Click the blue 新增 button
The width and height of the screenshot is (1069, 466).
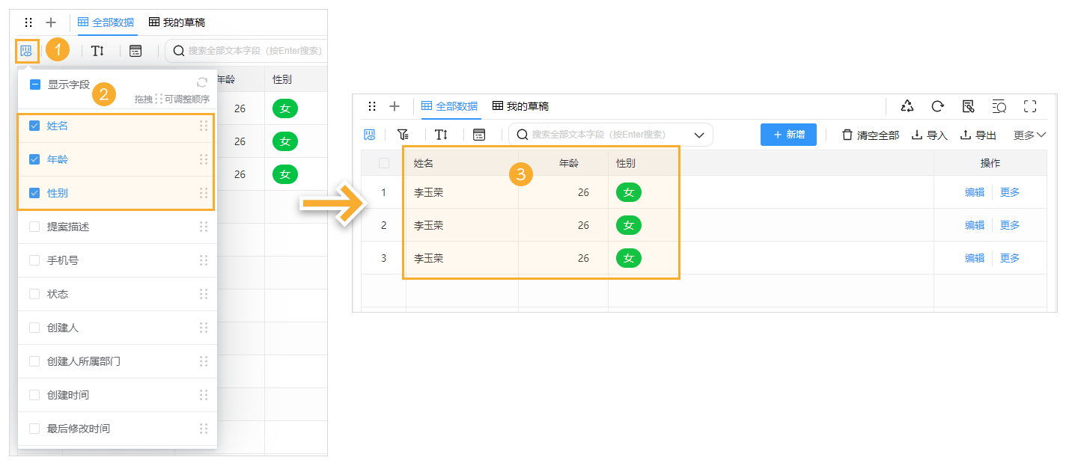point(788,135)
